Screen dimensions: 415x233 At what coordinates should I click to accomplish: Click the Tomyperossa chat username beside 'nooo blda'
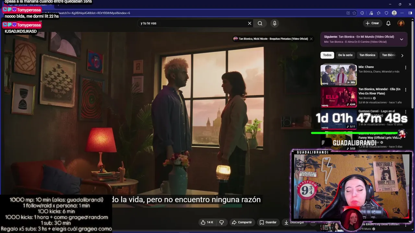coord(29,10)
